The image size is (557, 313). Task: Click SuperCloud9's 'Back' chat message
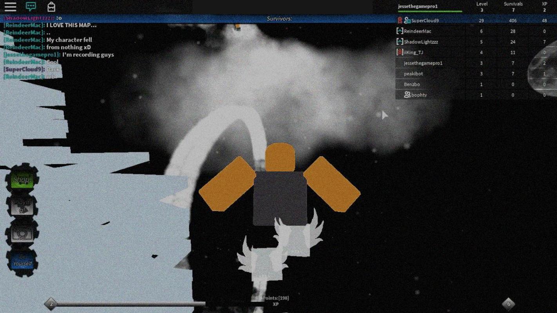point(53,69)
